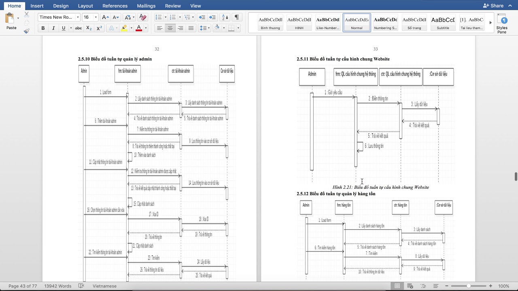Click the Paste clipboard icon
The width and height of the screenshot is (518, 291).
9,18
